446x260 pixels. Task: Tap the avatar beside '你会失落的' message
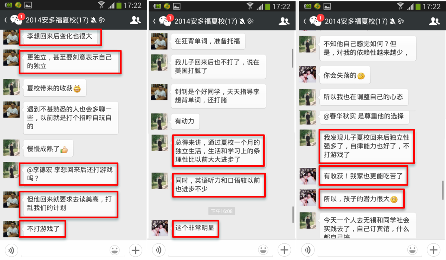tap(308, 74)
